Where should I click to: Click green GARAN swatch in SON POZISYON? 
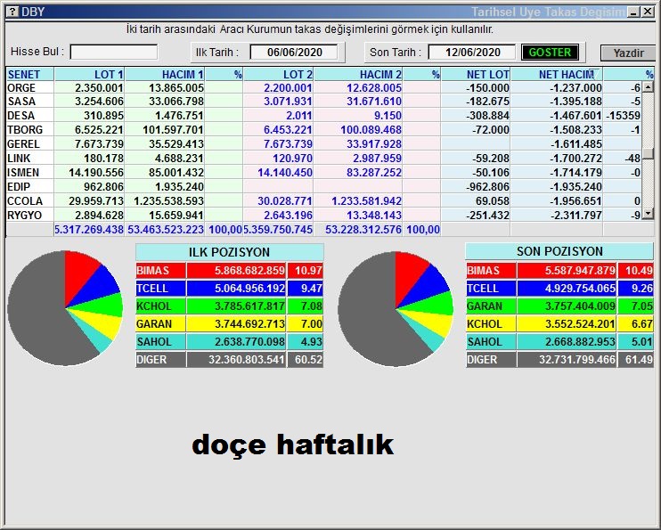click(x=491, y=306)
